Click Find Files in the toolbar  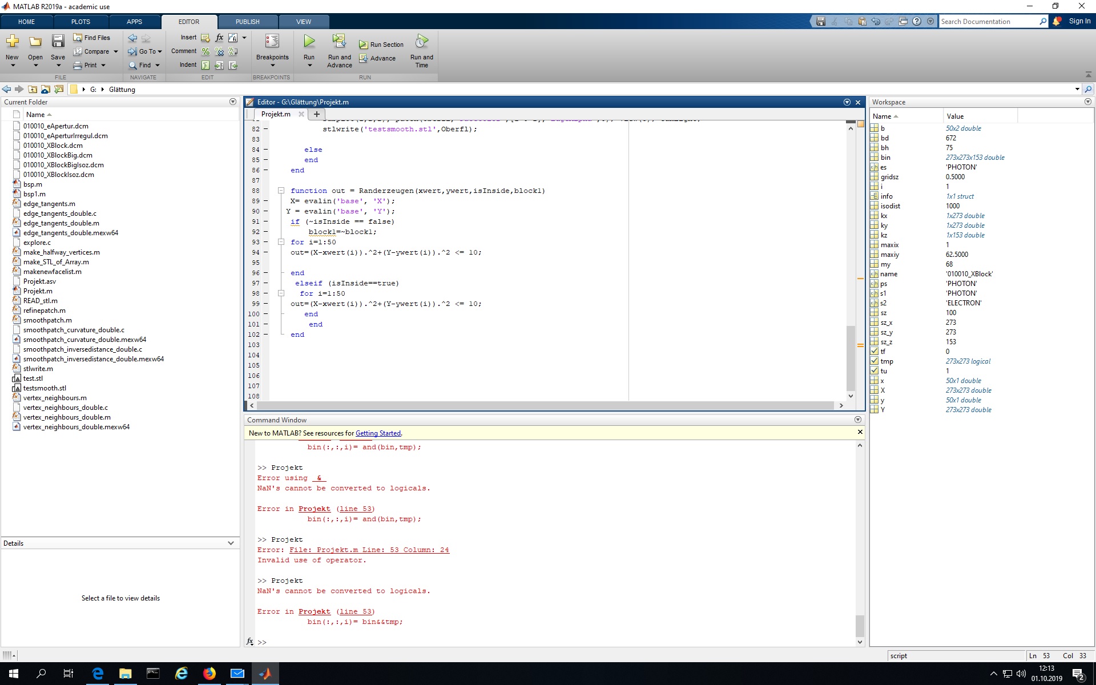pyautogui.click(x=91, y=38)
